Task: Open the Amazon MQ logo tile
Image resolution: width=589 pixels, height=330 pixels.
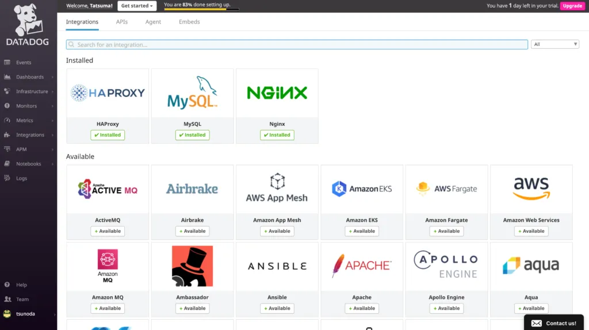Action: click(108, 266)
